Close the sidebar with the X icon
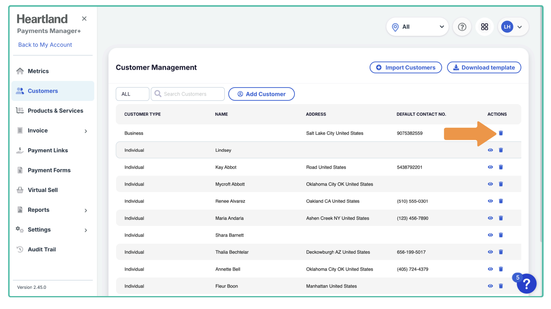Screen dimensions: 551x309 point(84,19)
